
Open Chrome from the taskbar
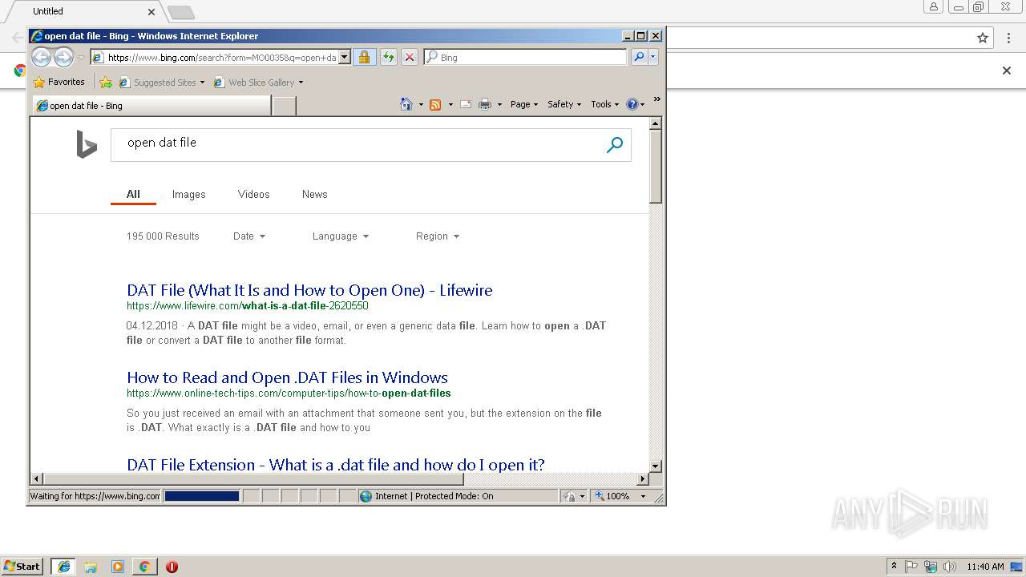coord(144,567)
